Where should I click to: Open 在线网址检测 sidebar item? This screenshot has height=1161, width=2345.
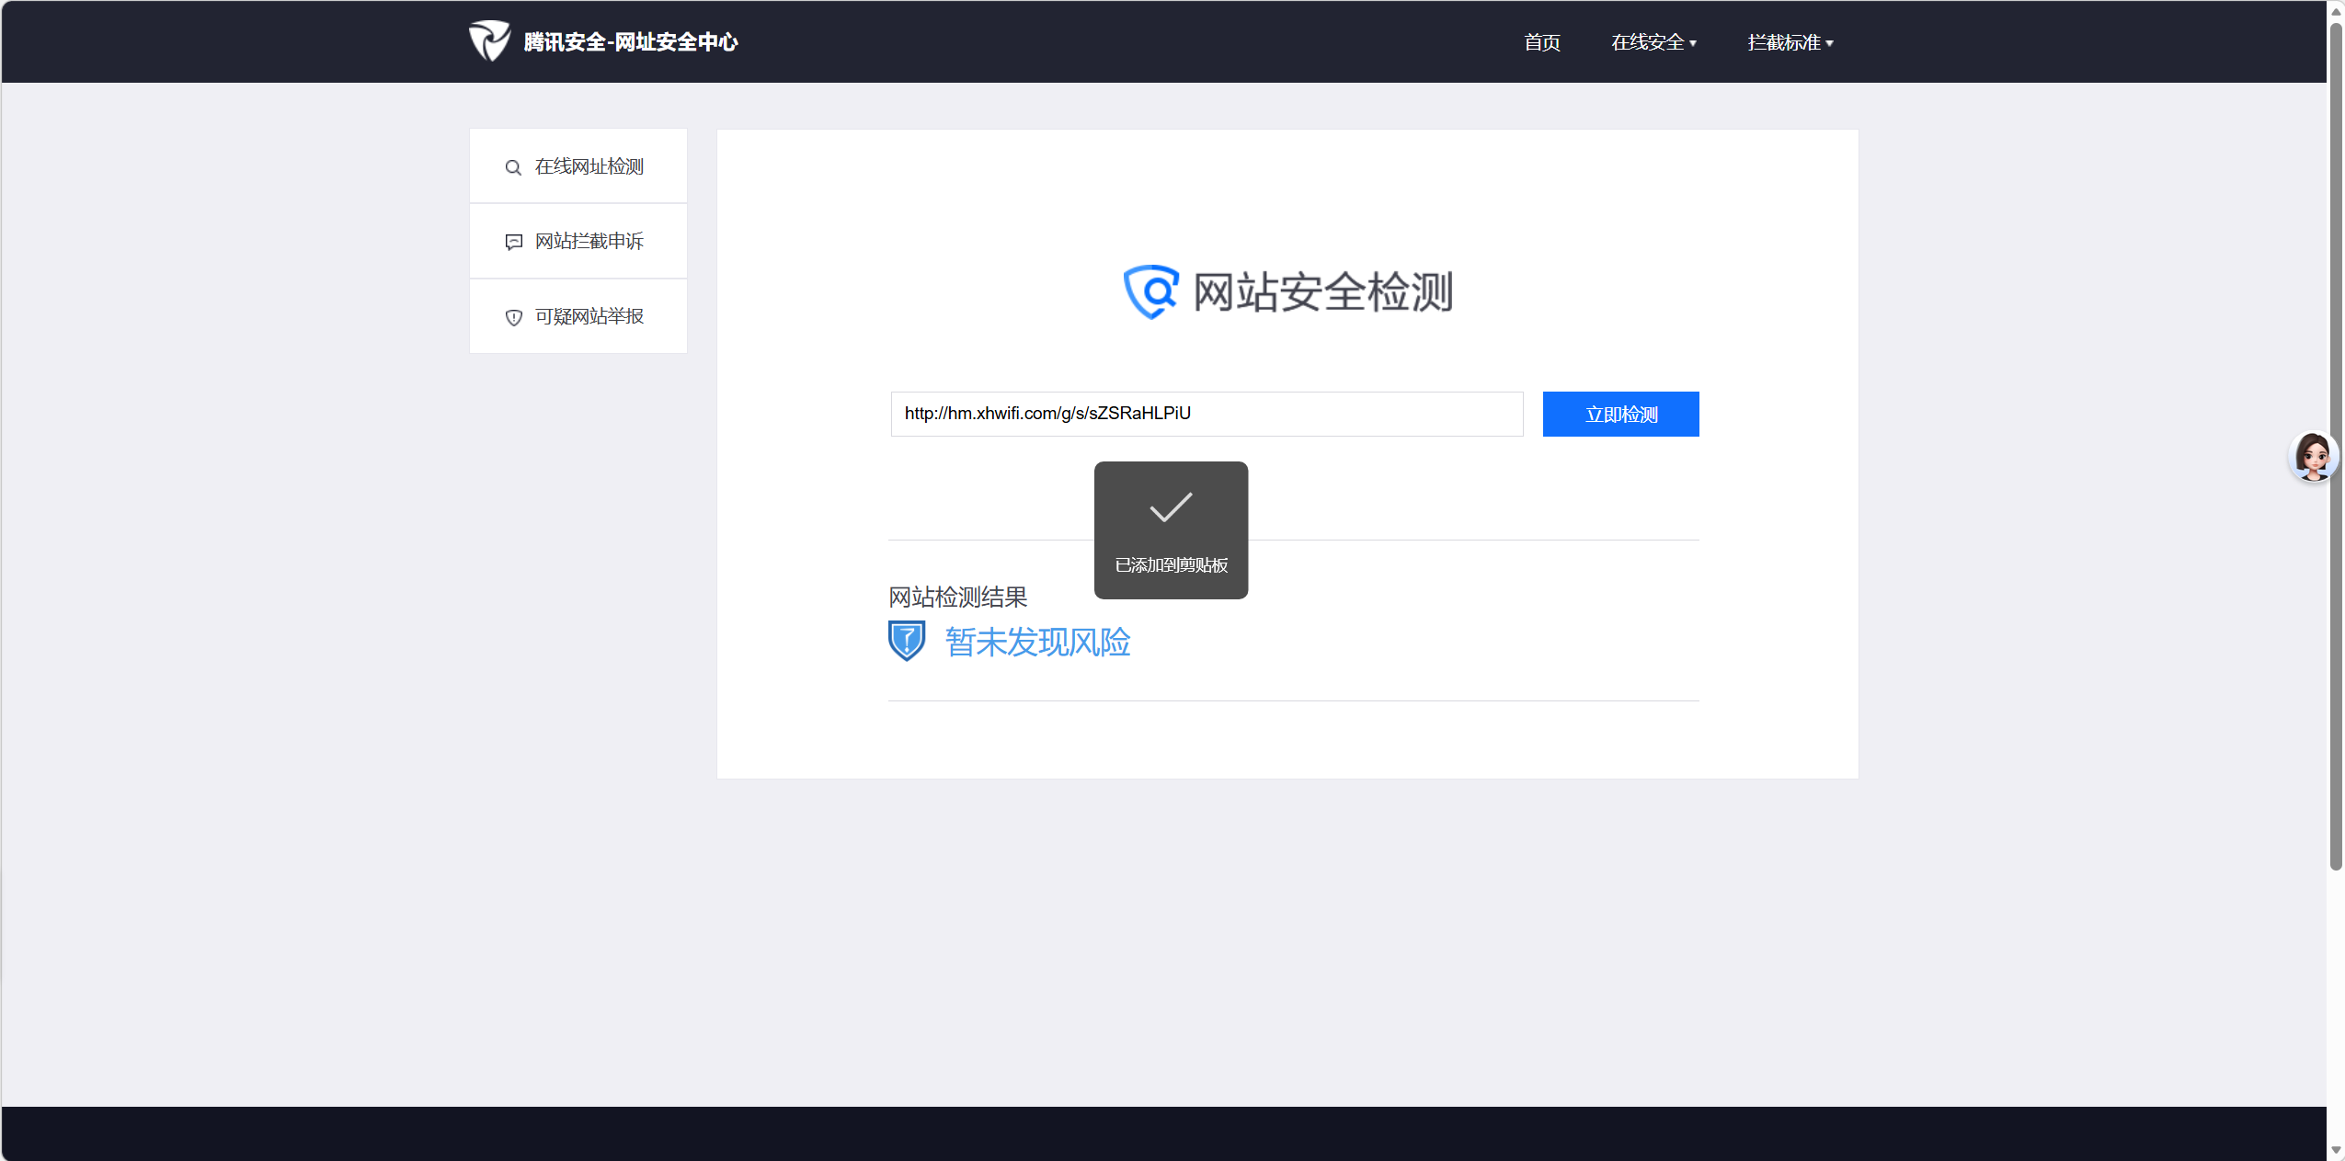coord(589,166)
